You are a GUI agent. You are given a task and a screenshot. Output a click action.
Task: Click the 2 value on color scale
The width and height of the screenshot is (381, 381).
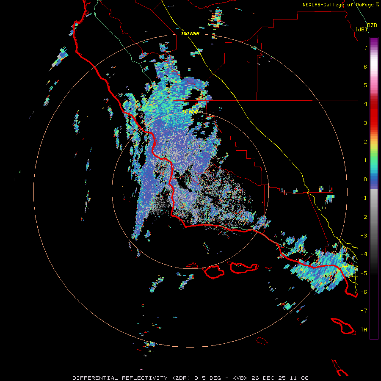click(x=365, y=142)
